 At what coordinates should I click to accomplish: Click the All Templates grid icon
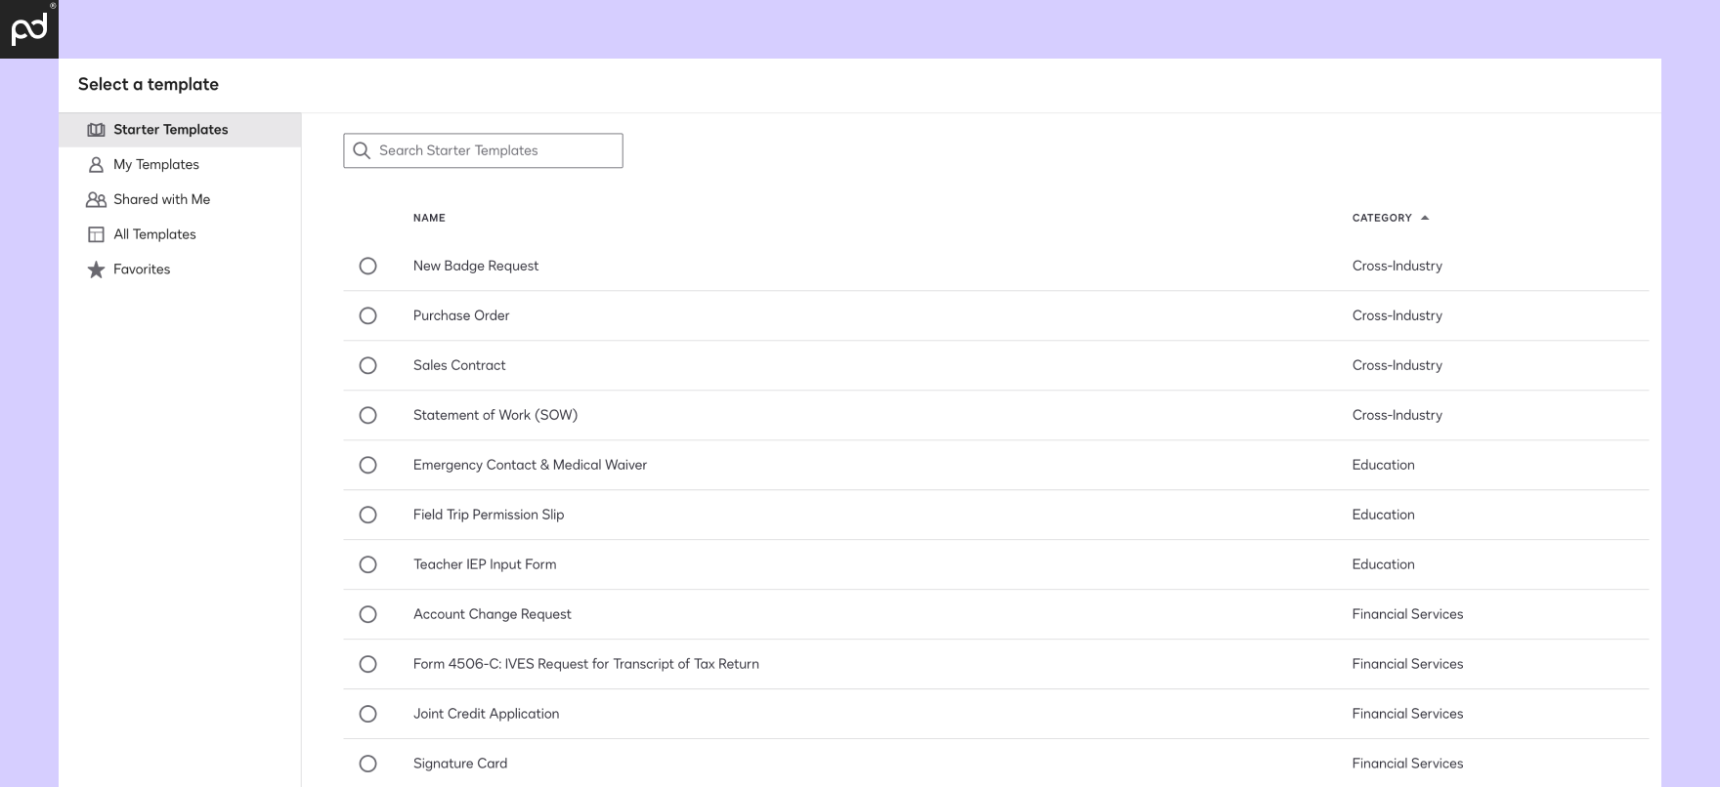coord(96,234)
